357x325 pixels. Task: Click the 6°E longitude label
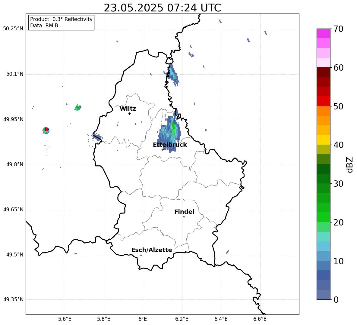coord(143,319)
